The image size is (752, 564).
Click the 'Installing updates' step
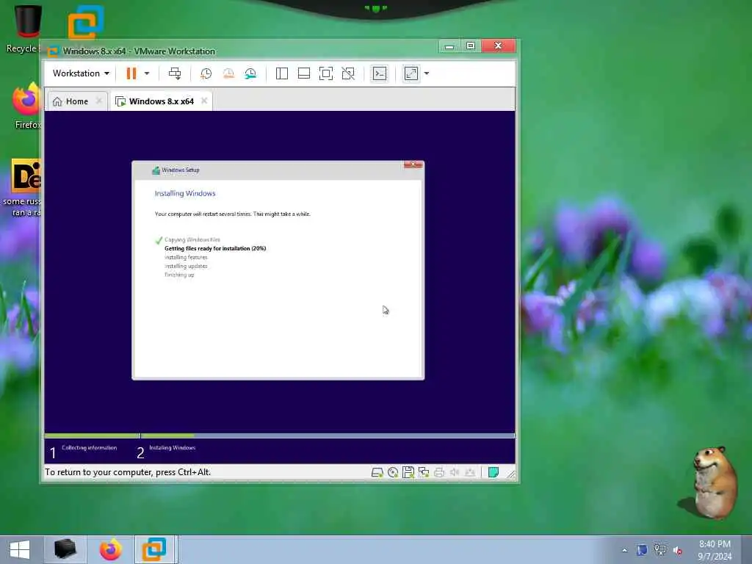(x=186, y=266)
